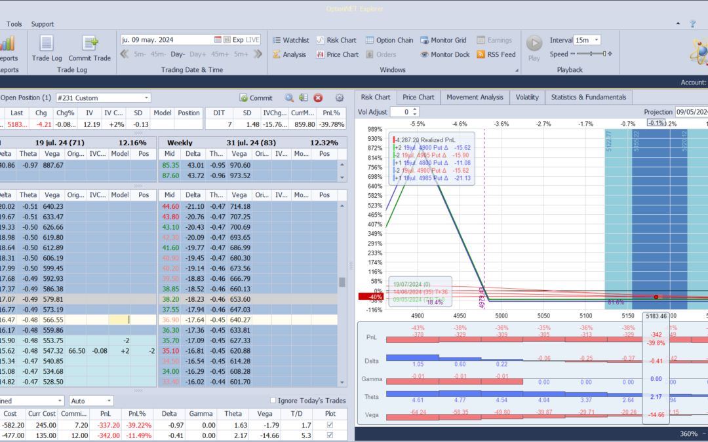The height and width of the screenshot is (442, 708).
Task: Click the Mid price cell 35.10
Action: pyautogui.click(x=170, y=351)
